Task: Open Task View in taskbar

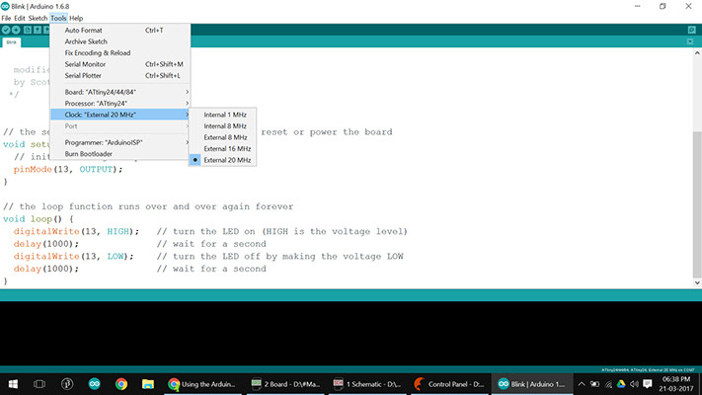Action: click(39, 384)
